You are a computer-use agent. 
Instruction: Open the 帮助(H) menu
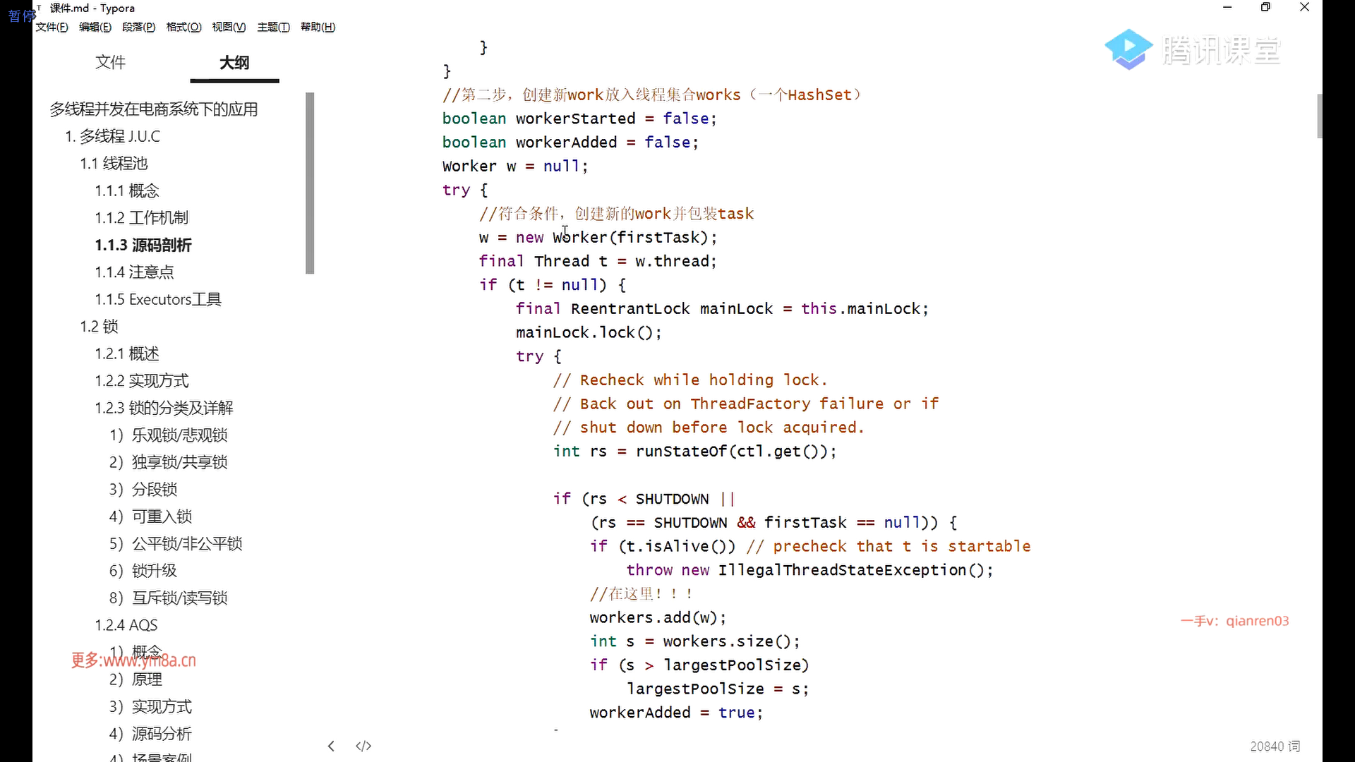318,27
